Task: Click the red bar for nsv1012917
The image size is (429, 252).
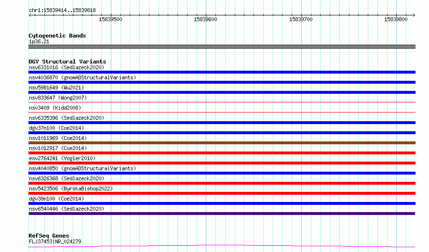Action: coord(222,153)
